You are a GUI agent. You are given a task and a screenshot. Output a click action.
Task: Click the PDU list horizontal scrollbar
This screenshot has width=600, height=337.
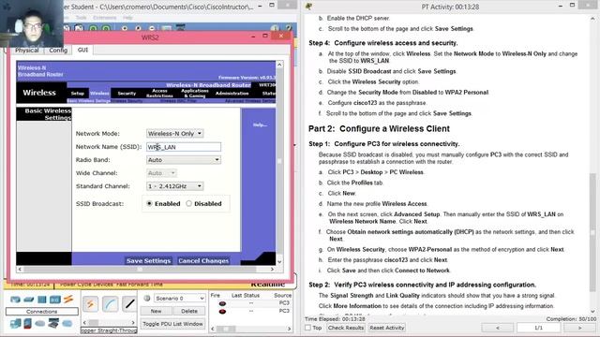250,329
